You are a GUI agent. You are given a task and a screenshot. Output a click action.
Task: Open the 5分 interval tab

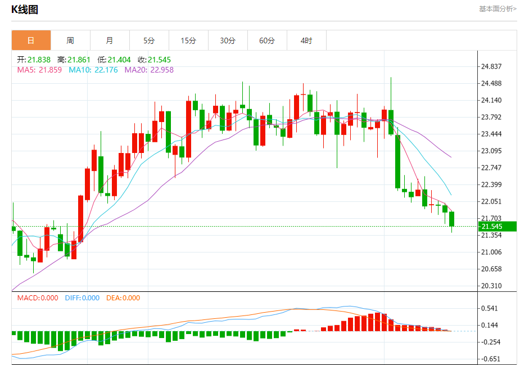point(149,40)
